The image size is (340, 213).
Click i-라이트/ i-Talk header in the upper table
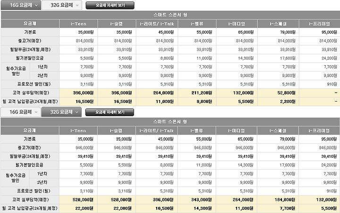157,24
